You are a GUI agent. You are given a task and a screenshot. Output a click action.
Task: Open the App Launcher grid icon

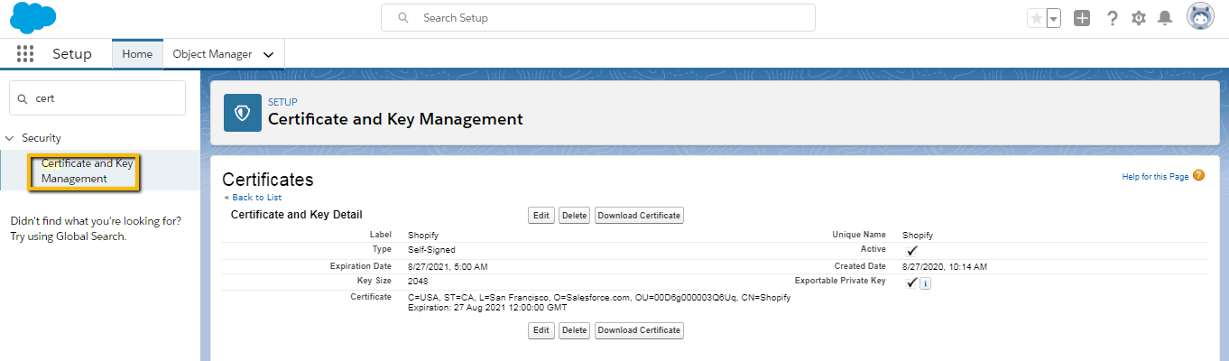click(x=25, y=54)
